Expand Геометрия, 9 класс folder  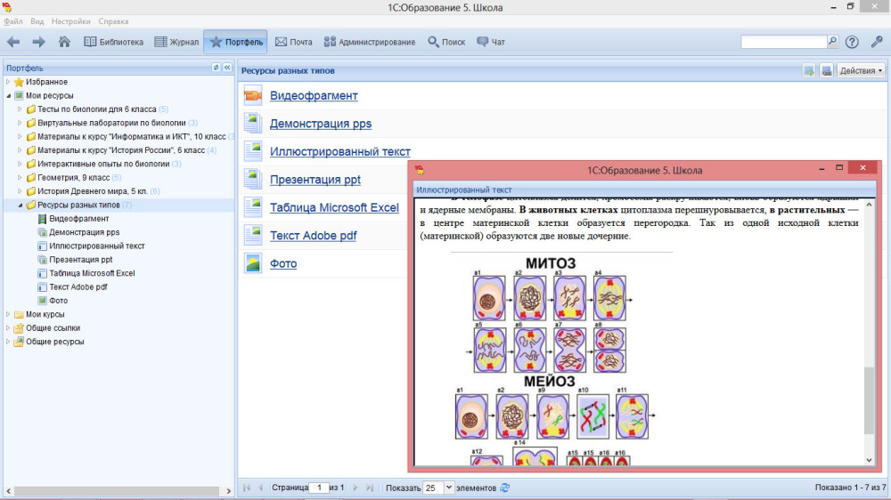coord(20,178)
